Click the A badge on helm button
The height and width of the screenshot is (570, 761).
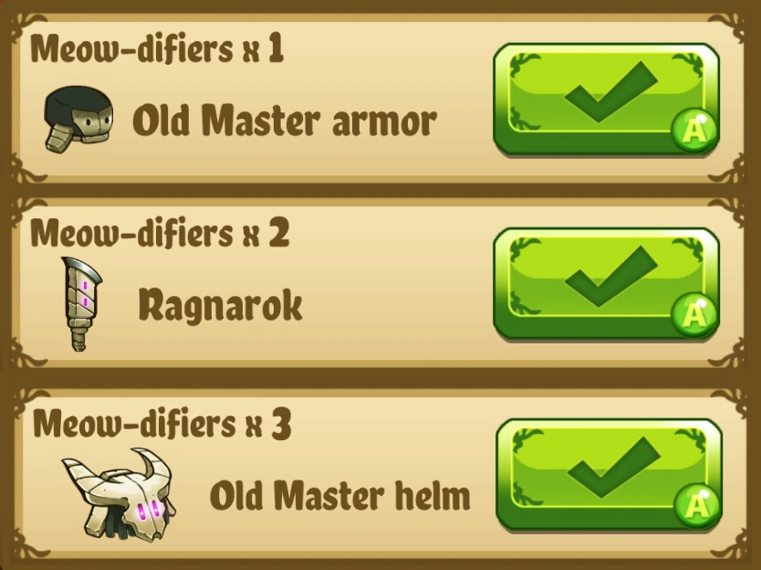coord(697,506)
